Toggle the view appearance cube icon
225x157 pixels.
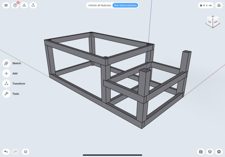coord(201,152)
